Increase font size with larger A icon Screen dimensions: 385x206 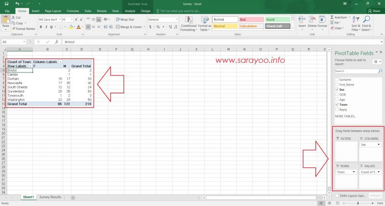[x=76, y=19]
